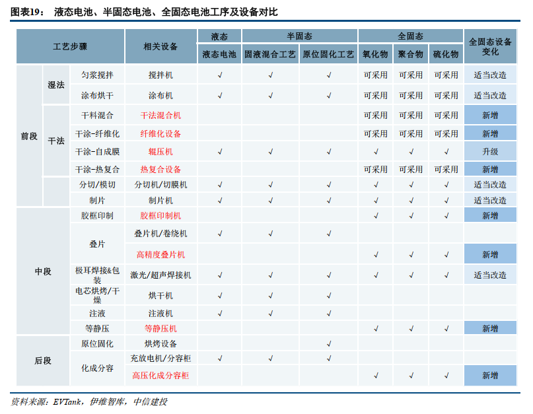Select the 电芯烘烤/干燥 step

coord(97,295)
